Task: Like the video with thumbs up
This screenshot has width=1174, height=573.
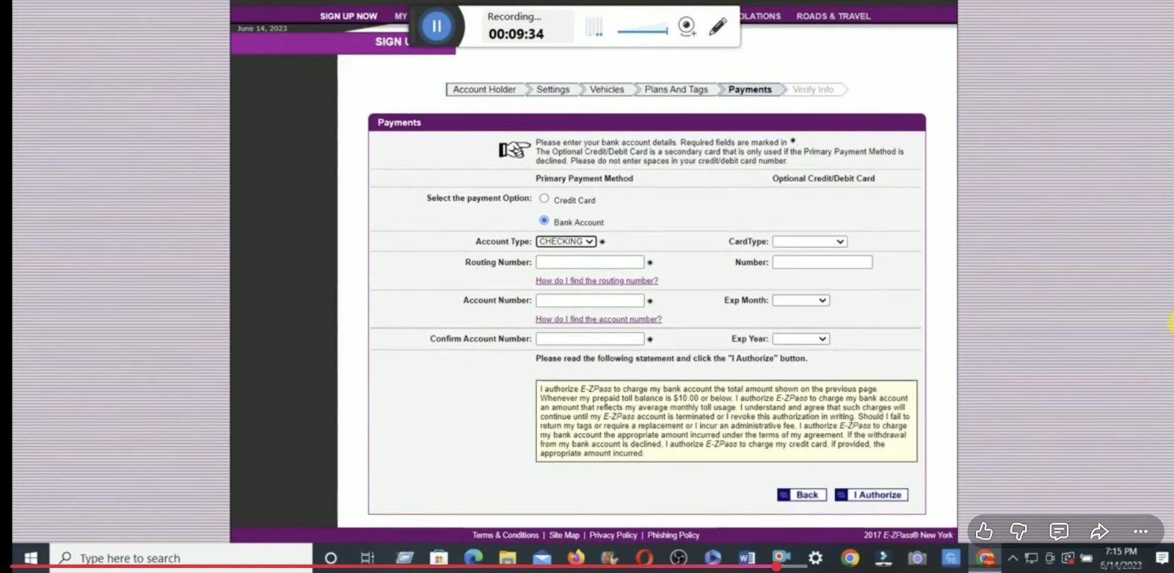Action: click(984, 531)
